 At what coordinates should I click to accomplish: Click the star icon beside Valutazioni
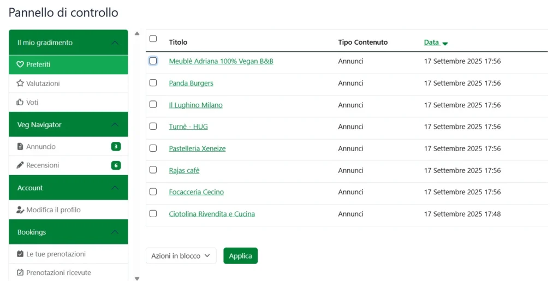(20, 83)
